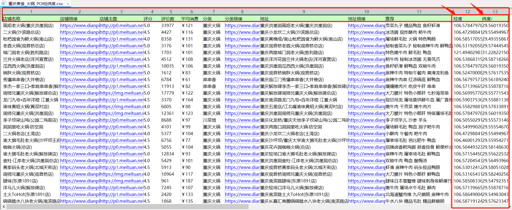The height and width of the screenshot is (210, 512).
Task: Select the review count cell 33977
Action: pos(171,25)
